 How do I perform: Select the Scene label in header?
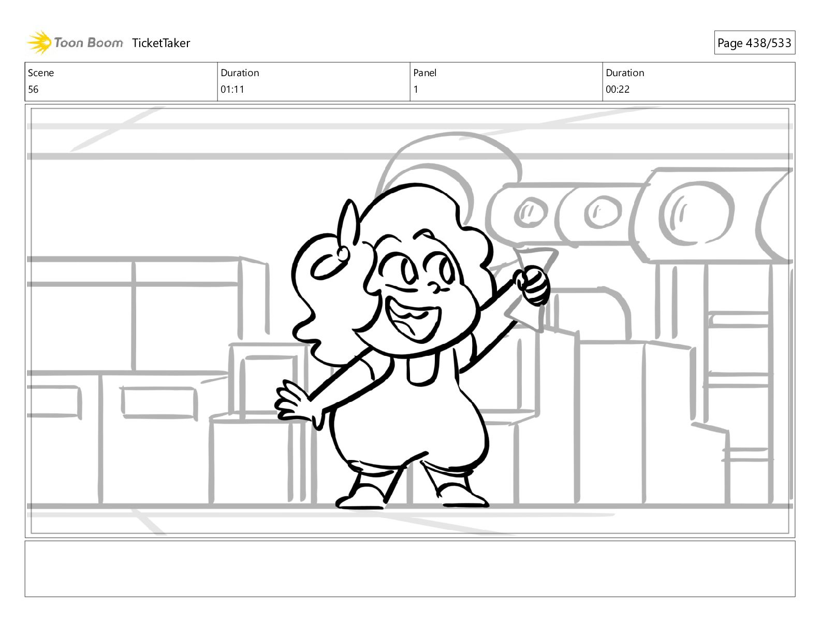[x=41, y=73]
